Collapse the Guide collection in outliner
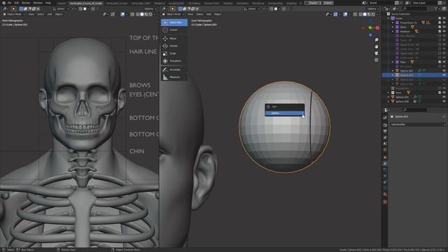 pos(388,18)
